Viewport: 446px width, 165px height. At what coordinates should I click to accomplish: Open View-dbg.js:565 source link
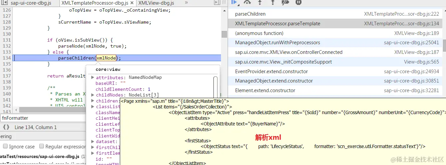tap(421, 62)
